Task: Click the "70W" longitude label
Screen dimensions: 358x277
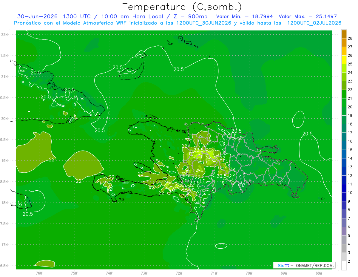Action: click(x=249, y=273)
